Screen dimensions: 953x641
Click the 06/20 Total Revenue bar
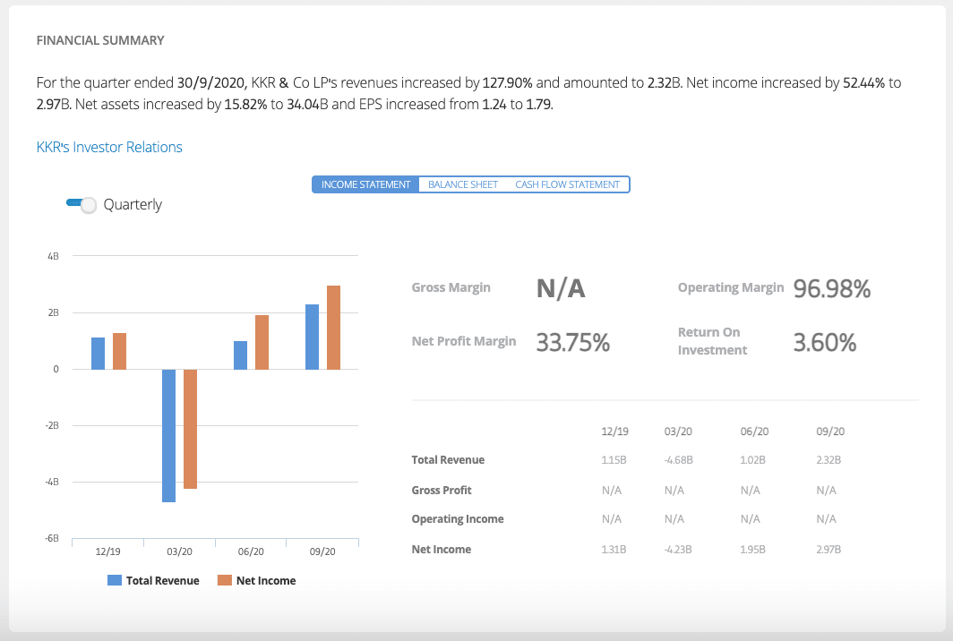tap(241, 355)
